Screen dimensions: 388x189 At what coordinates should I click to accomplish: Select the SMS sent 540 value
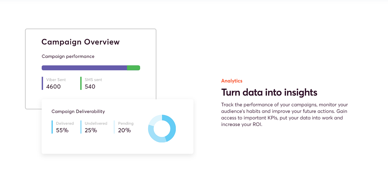pyautogui.click(x=90, y=87)
